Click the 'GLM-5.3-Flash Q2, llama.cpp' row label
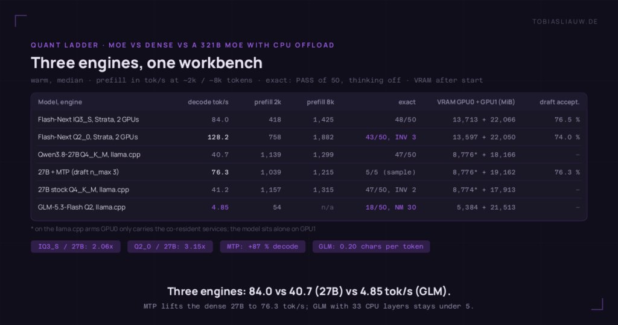This screenshot has height=325, width=618. coord(81,207)
